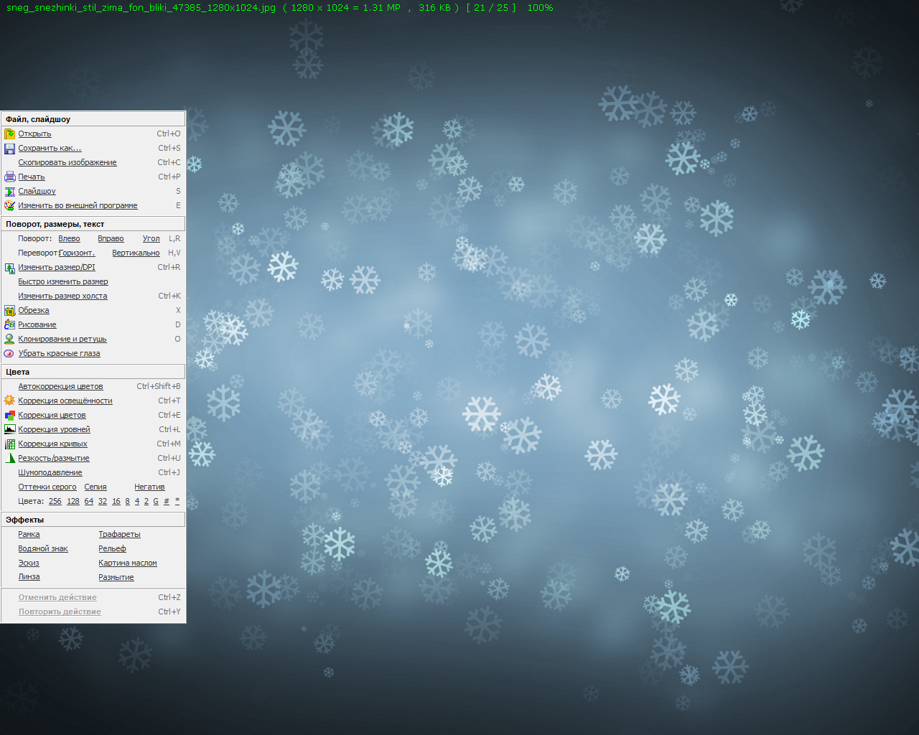Viewport: 919px width, 735px height.
Task: Flip image with Вертикально link
Action: (x=136, y=253)
